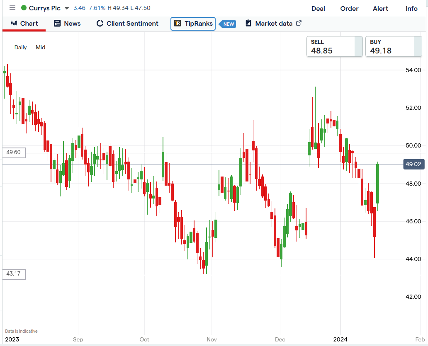428x346 pixels.
Task: Open the Client Sentiment tab
Action: coord(127,24)
